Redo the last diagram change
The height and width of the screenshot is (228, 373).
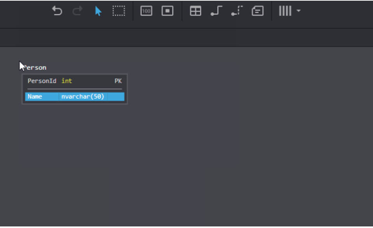click(x=77, y=11)
